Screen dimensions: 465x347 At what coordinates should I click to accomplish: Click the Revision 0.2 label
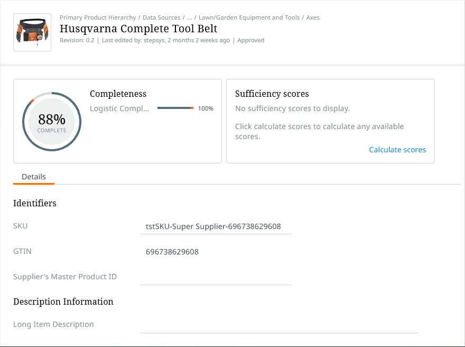[77, 40]
